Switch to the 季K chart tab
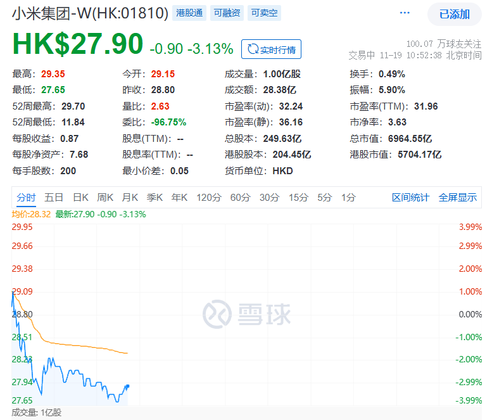The width and height of the screenshot is (492, 420). point(155,198)
